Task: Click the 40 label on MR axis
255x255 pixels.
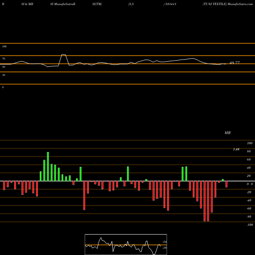Action: click(249, 168)
